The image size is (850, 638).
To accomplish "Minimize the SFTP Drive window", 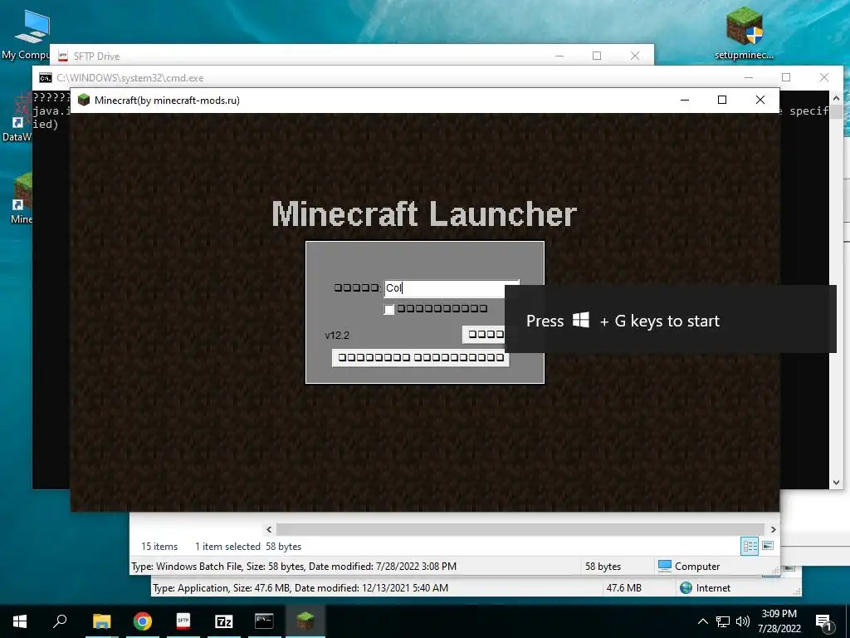I will coord(559,56).
